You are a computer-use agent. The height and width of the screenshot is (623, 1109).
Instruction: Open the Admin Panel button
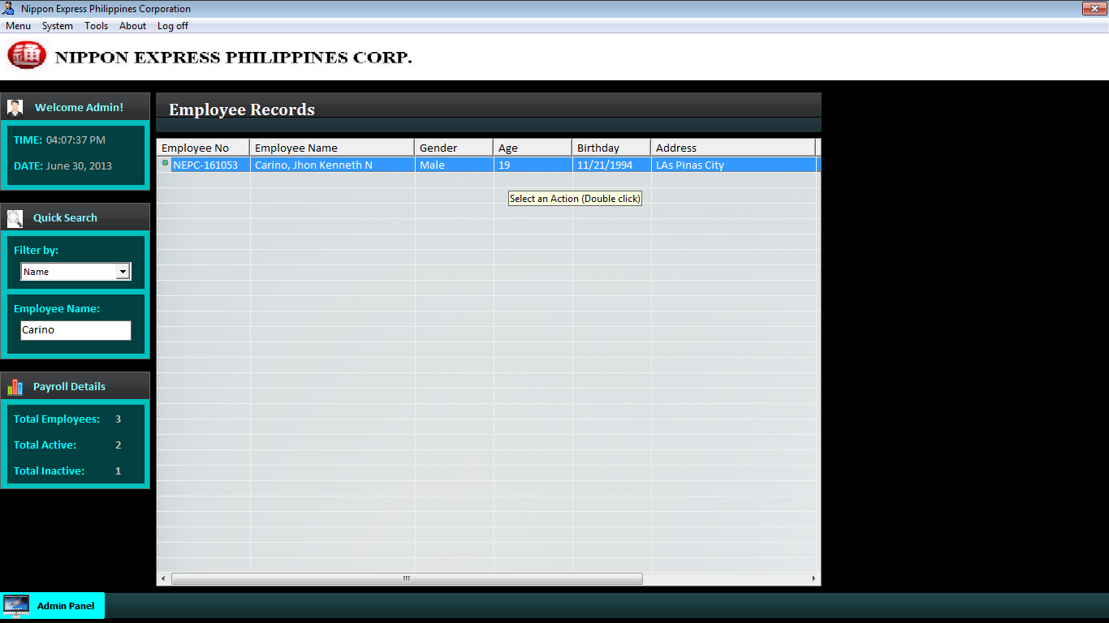pos(53,606)
